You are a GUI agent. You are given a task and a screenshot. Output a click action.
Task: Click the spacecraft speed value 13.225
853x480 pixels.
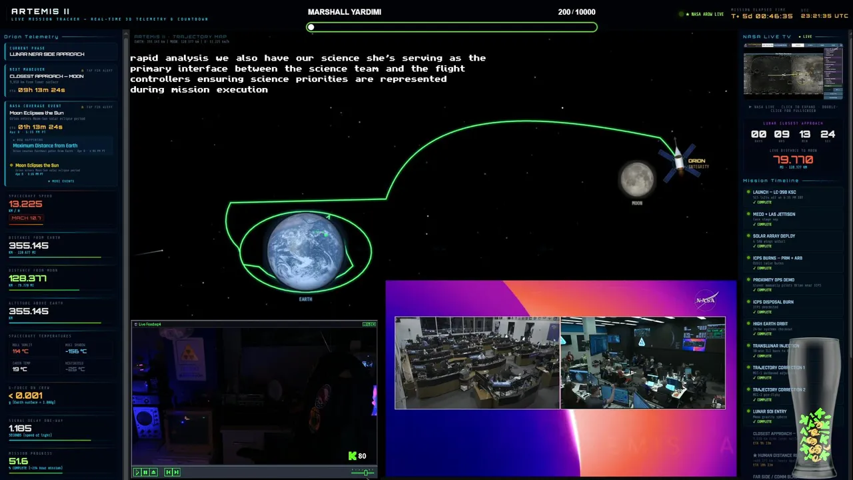point(25,204)
